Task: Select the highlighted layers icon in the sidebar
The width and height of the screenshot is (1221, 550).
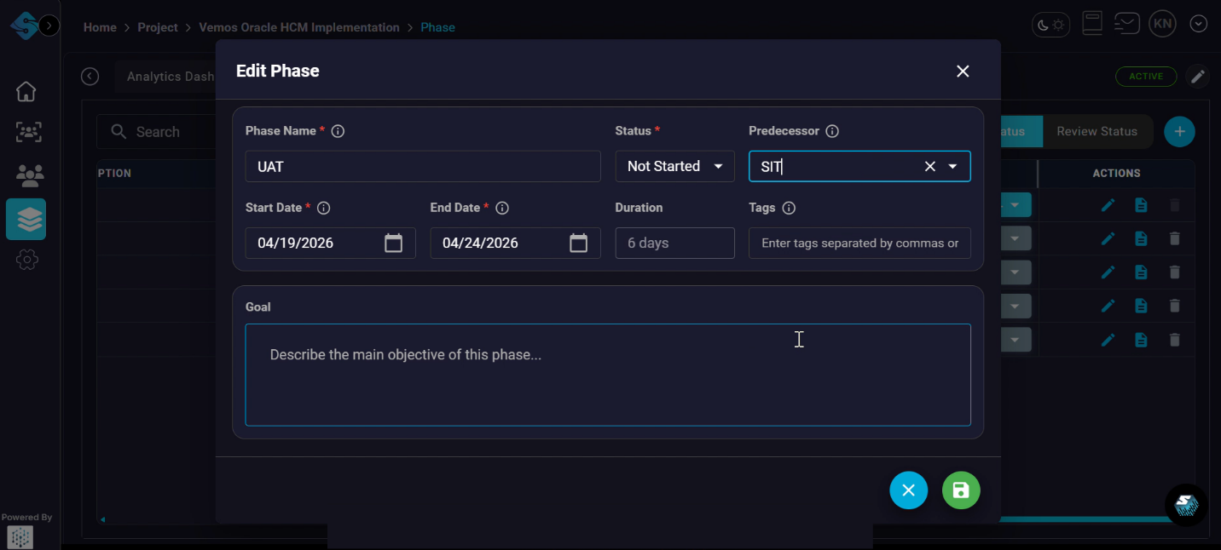Action: 26,219
